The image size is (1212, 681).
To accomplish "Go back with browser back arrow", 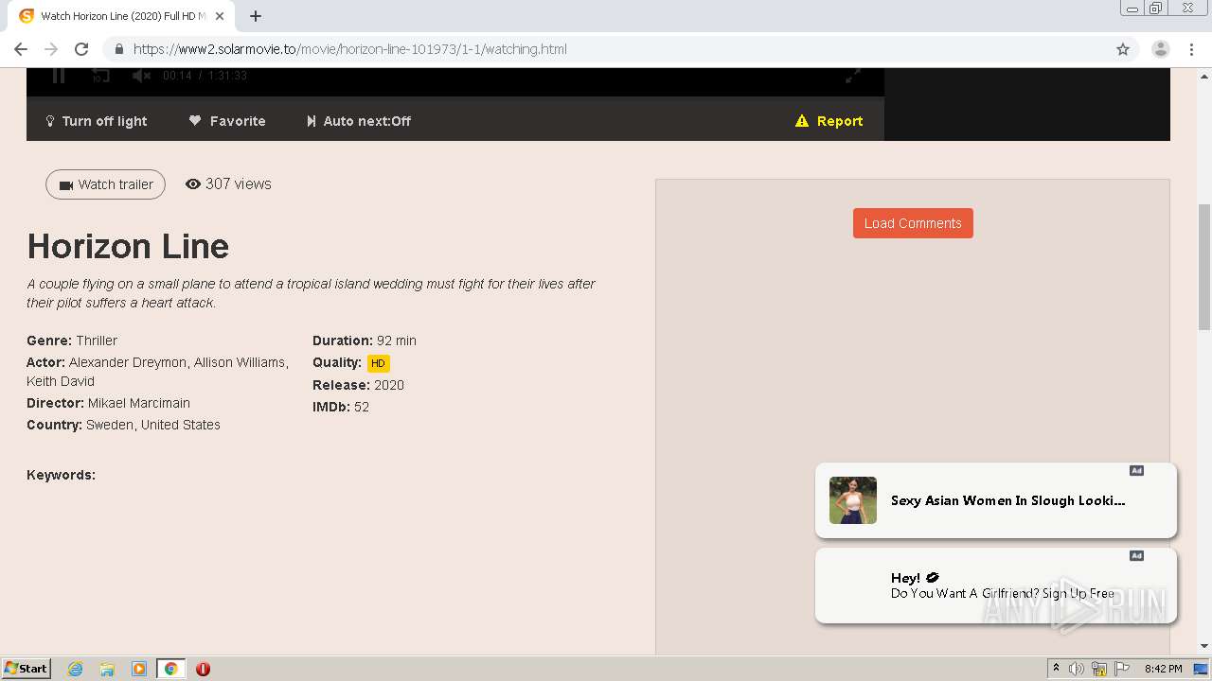I will point(21,49).
